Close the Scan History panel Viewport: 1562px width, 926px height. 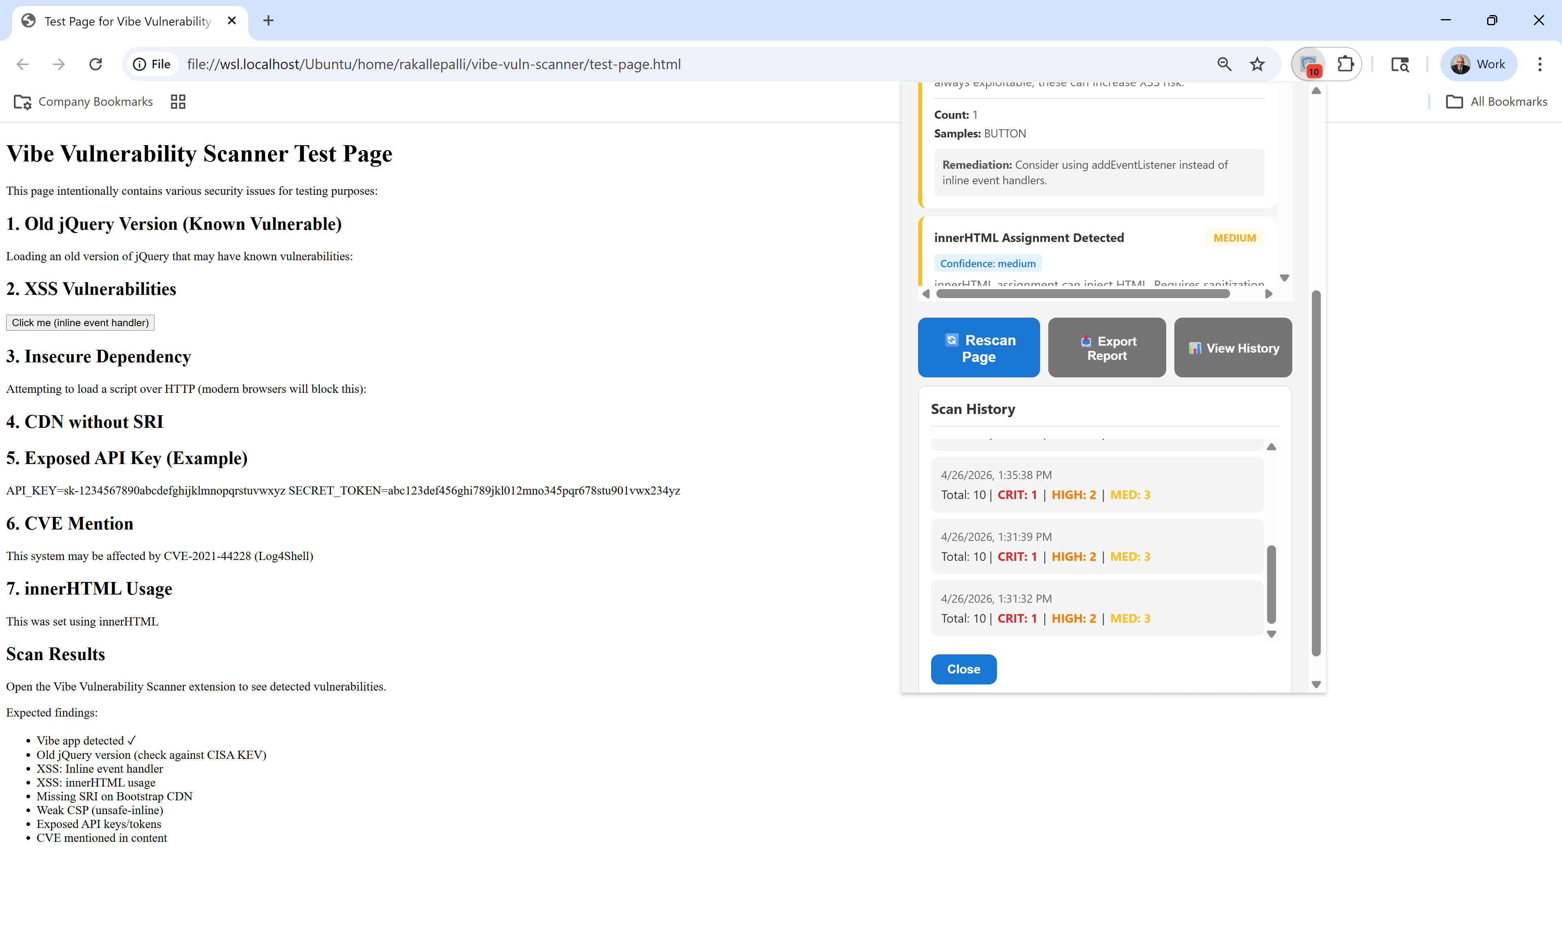(963, 669)
